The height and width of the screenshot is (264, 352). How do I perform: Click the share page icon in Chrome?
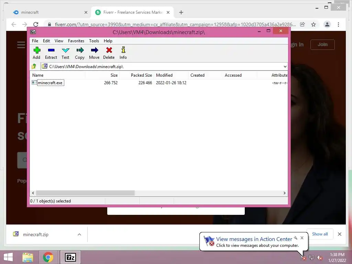coord(302,24)
